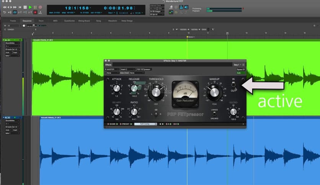Click the Ratio knob on FETpressor
Screen dimensions: 320x185
[134, 112]
